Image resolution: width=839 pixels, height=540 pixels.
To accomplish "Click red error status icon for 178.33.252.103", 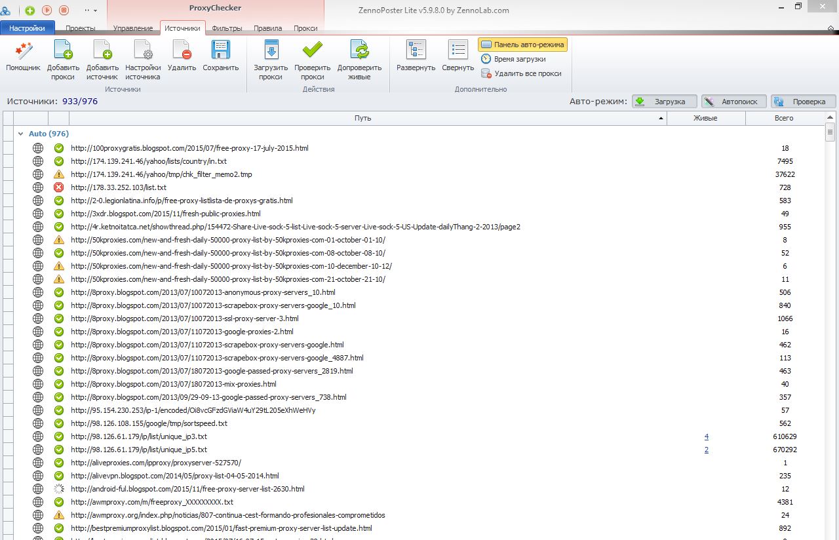I will pyautogui.click(x=59, y=187).
